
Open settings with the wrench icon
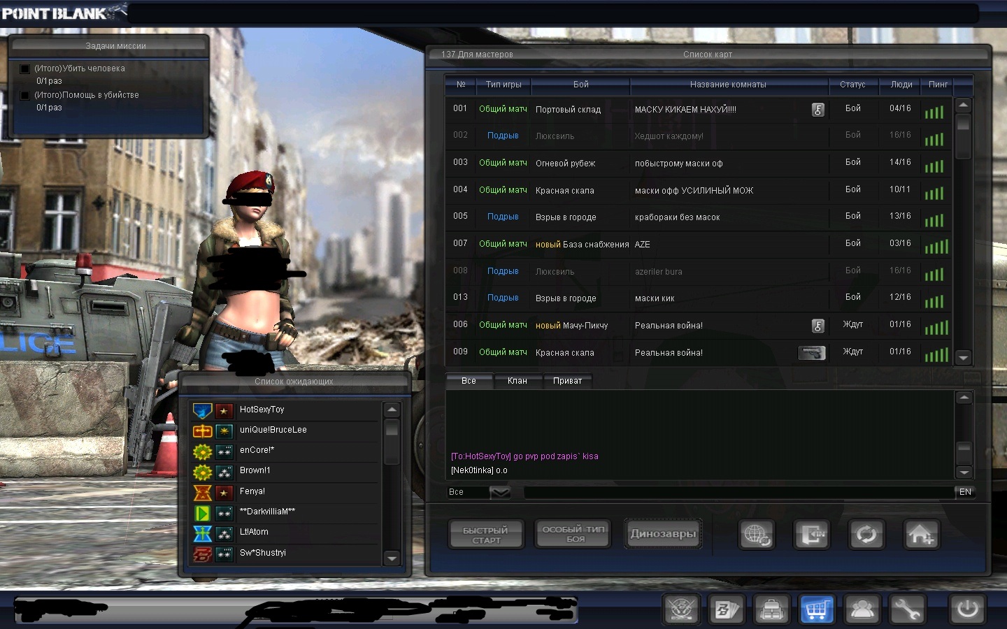tap(907, 610)
